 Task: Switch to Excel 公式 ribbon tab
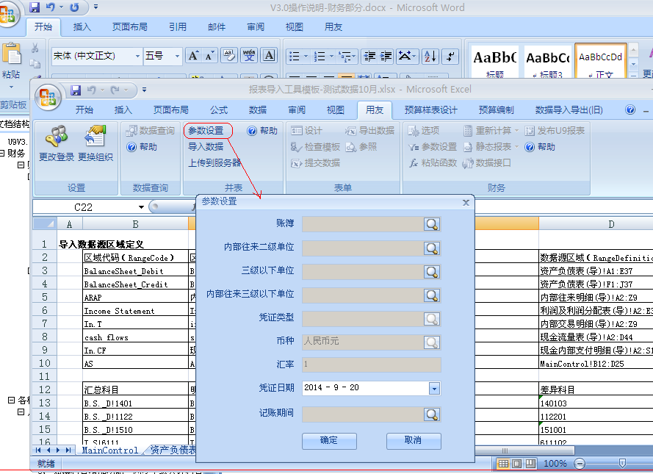point(219,110)
